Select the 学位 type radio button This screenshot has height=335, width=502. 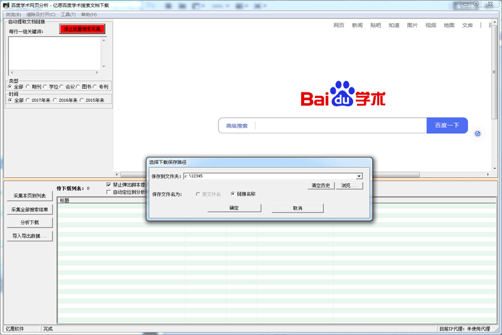coord(45,87)
